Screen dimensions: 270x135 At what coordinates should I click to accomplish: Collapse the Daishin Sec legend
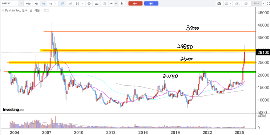3,10
